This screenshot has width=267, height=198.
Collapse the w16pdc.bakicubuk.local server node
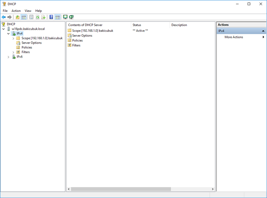pyautogui.click(x=4, y=29)
